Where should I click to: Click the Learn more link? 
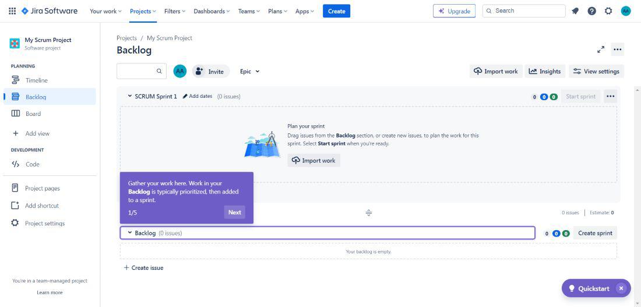[50, 292]
